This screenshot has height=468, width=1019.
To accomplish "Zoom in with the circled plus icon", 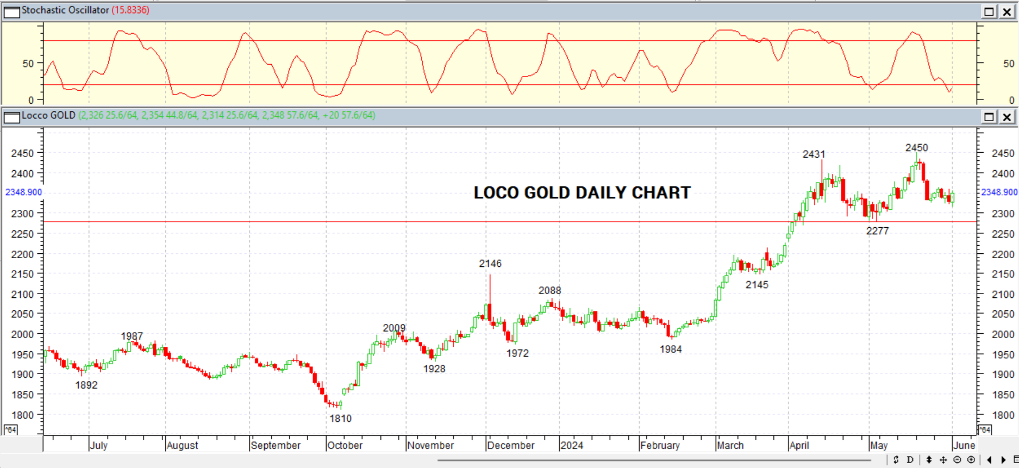I will (971, 460).
